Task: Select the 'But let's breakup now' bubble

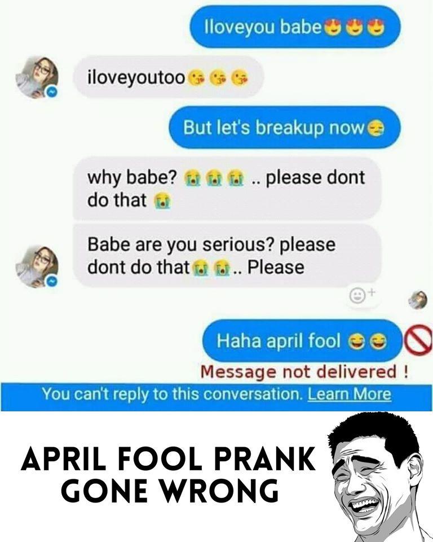Action: [x=285, y=128]
